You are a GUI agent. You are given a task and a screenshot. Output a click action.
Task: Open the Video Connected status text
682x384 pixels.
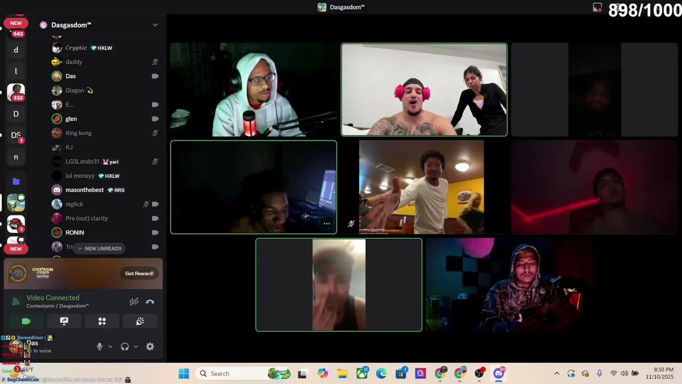click(x=53, y=298)
